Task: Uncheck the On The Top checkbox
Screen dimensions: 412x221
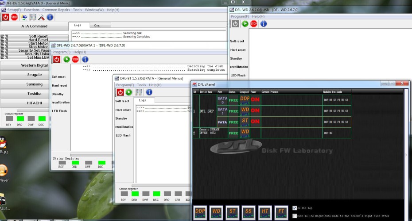Action: coord(295,208)
